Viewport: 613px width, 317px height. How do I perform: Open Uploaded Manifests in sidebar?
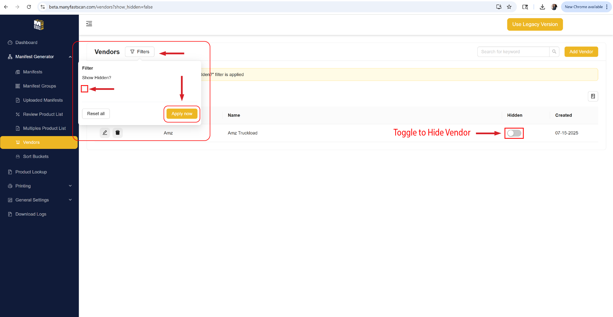tap(43, 100)
